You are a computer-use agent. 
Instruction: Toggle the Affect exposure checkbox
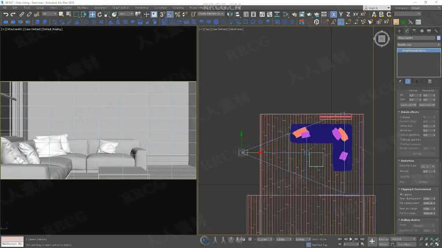point(401,144)
